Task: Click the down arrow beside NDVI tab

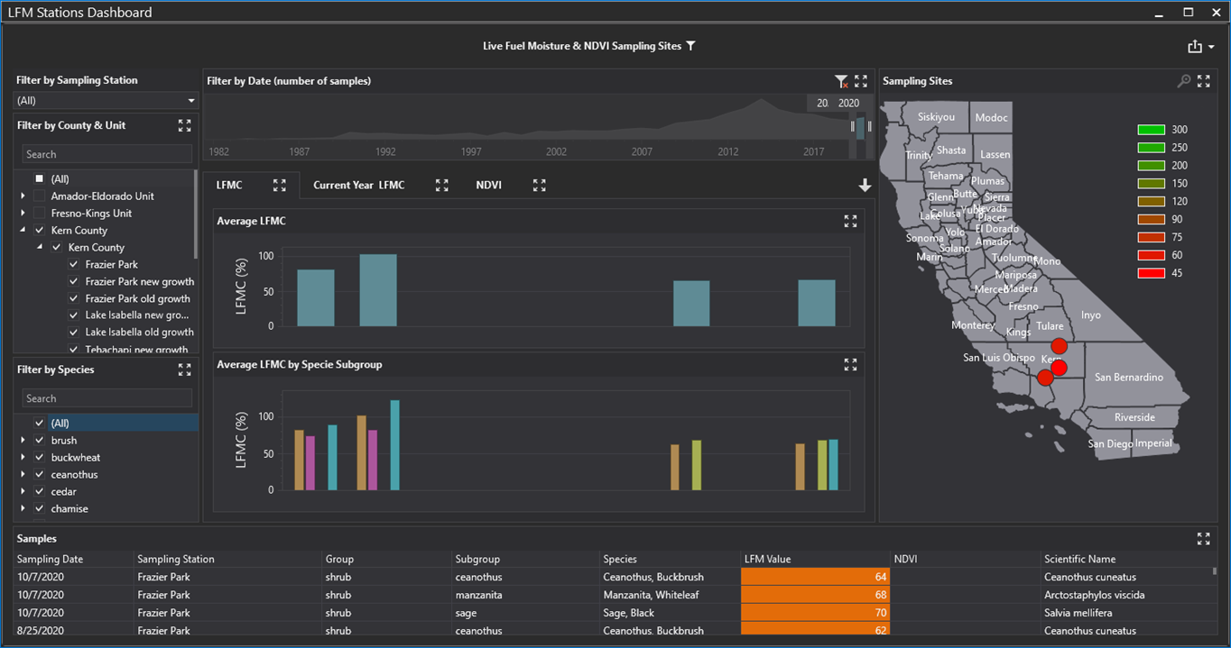Action: click(x=865, y=186)
